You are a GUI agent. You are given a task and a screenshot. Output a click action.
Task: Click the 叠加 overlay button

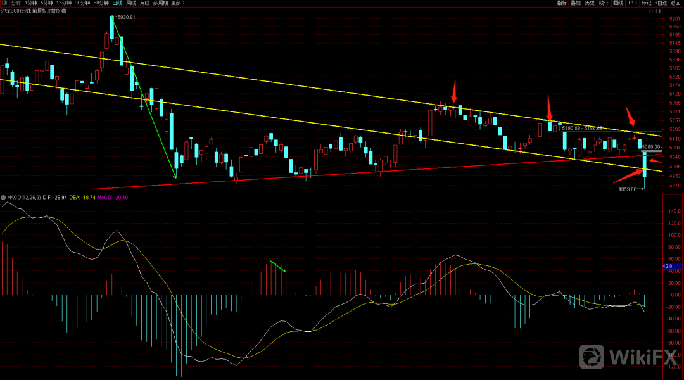576,3
